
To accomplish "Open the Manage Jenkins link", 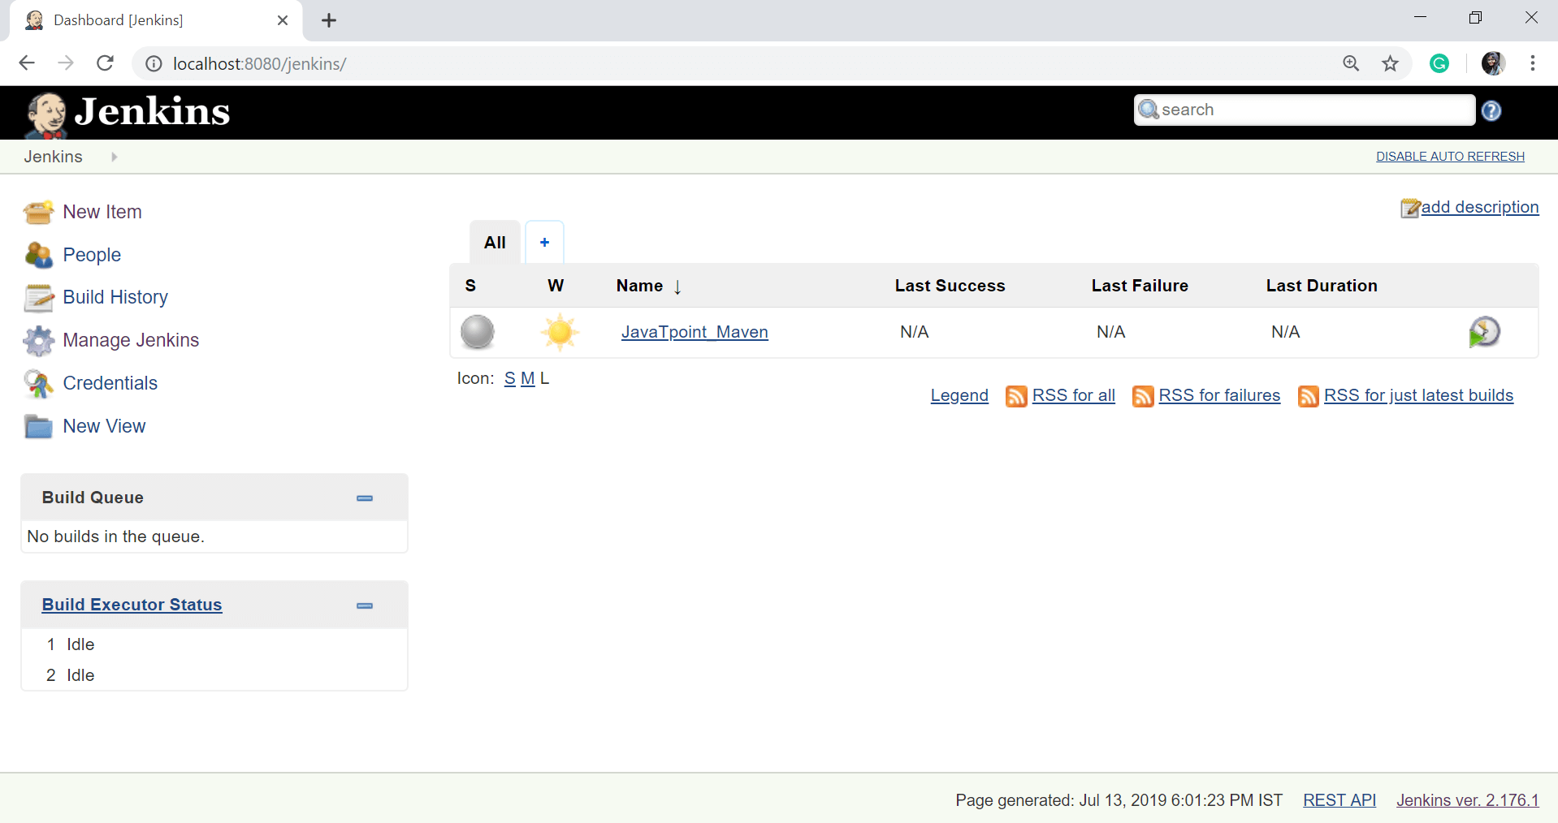I will tap(131, 340).
